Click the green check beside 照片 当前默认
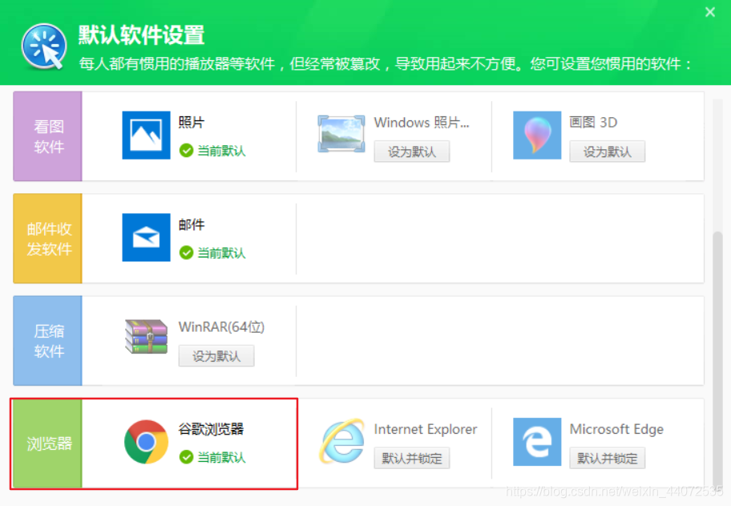This screenshot has width=731, height=506. coord(186,151)
